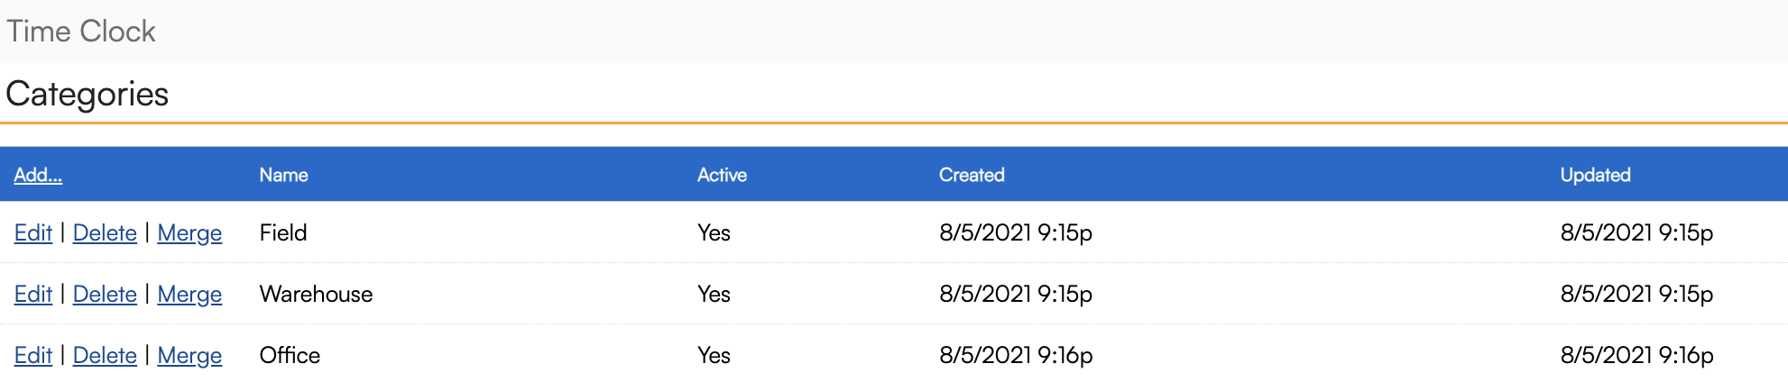The height and width of the screenshot is (382, 1788).
Task: Merge the Office category
Action: [189, 356]
